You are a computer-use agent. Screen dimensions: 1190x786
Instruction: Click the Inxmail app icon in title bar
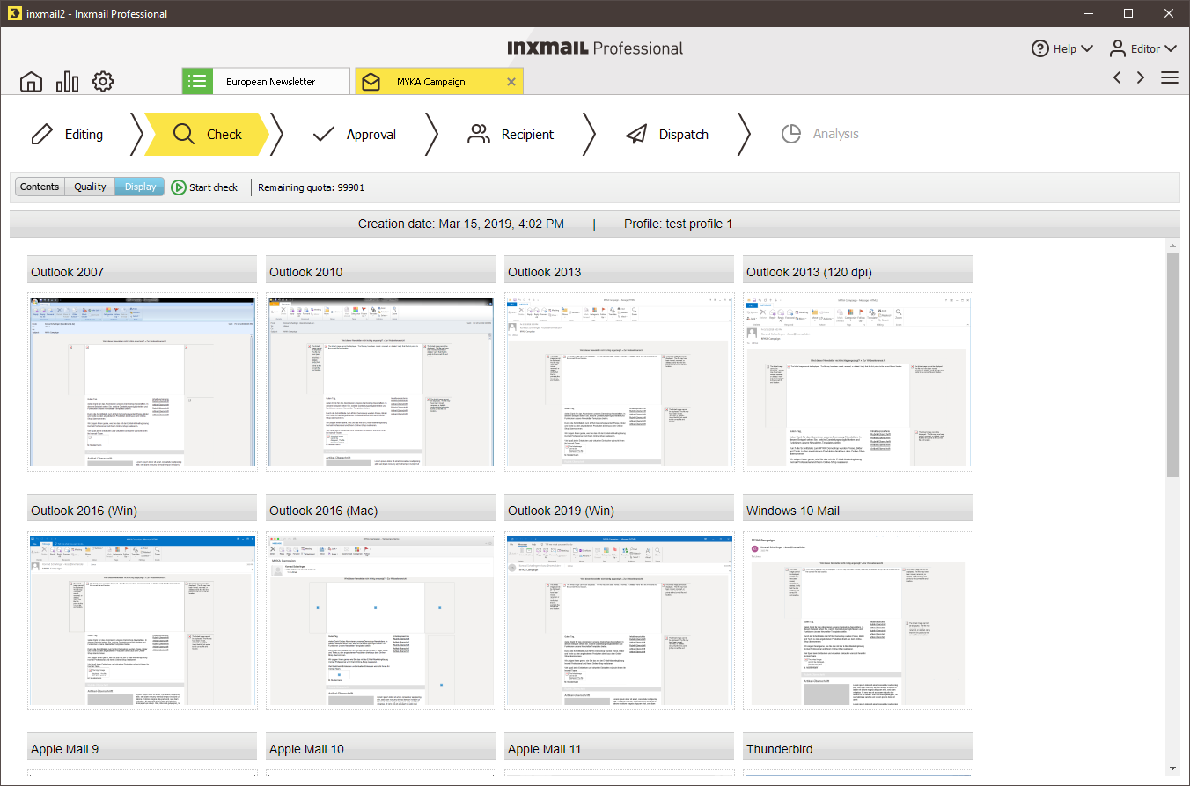tap(13, 13)
